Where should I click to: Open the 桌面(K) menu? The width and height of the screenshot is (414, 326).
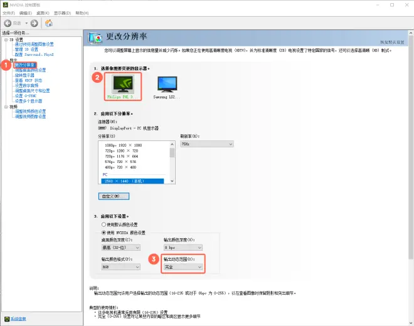43,13
